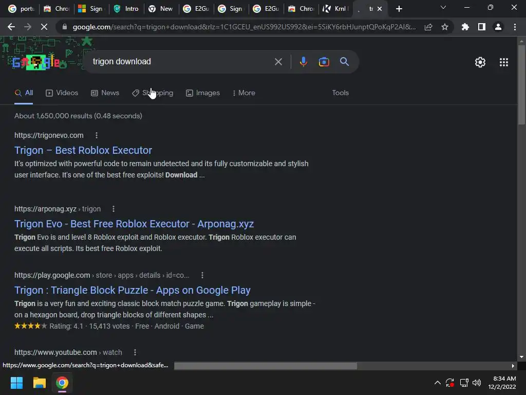Click the scroll right arrow
The height and width of the screenshot is (395, 526).
(x=513, y=366)
